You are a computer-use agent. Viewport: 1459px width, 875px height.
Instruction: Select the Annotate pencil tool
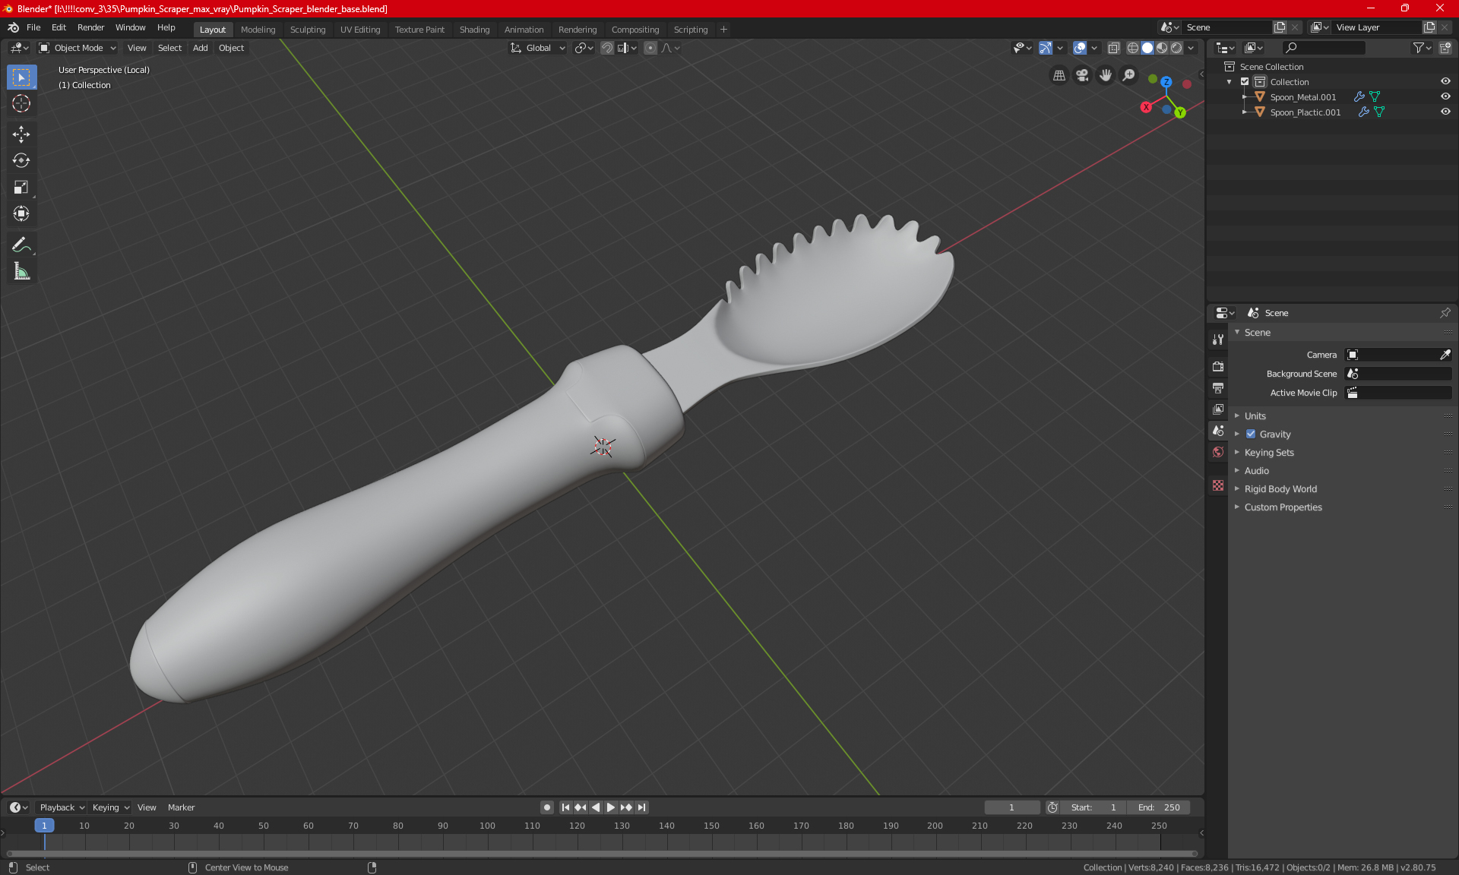click(21, 245)
